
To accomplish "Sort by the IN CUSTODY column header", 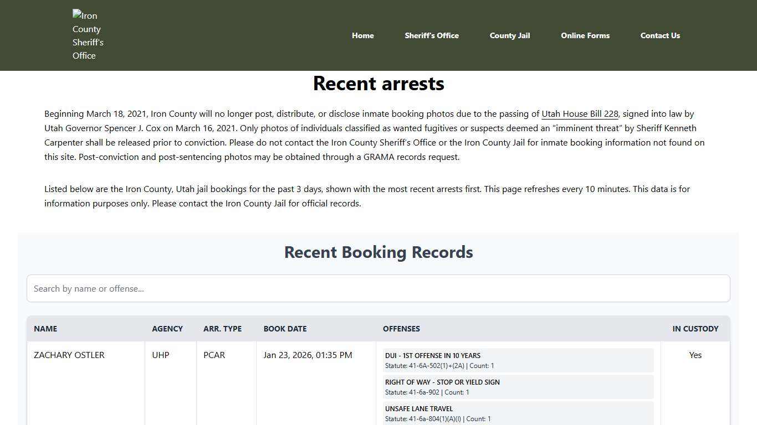I will pyautogui.click(x=695, y=329).
